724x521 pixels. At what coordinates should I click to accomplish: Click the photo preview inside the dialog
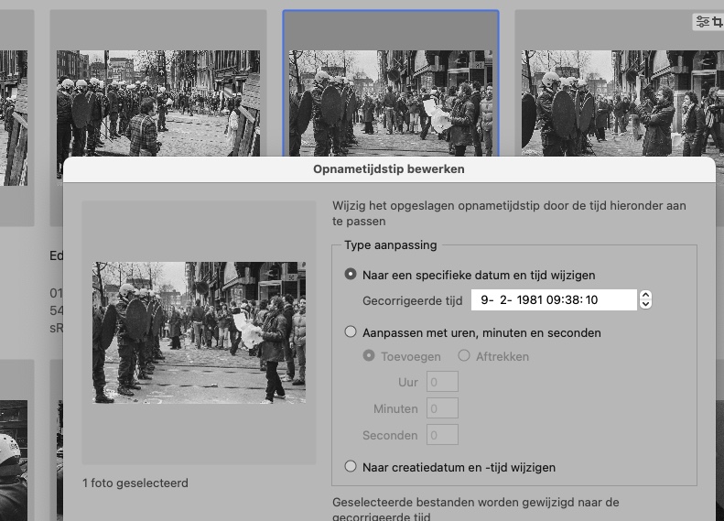pyautogui.click(x=199, y=332)
